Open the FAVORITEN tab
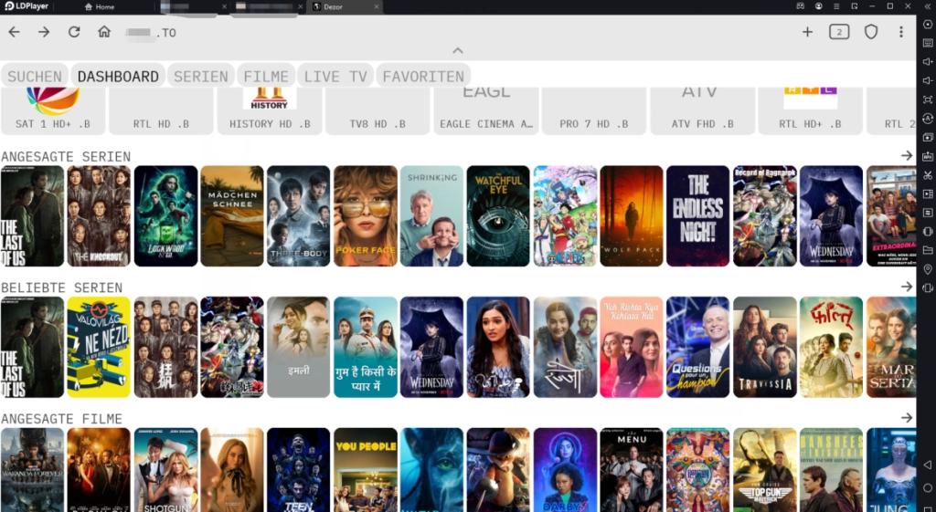The image size is (936, 512). click(423, 77)
